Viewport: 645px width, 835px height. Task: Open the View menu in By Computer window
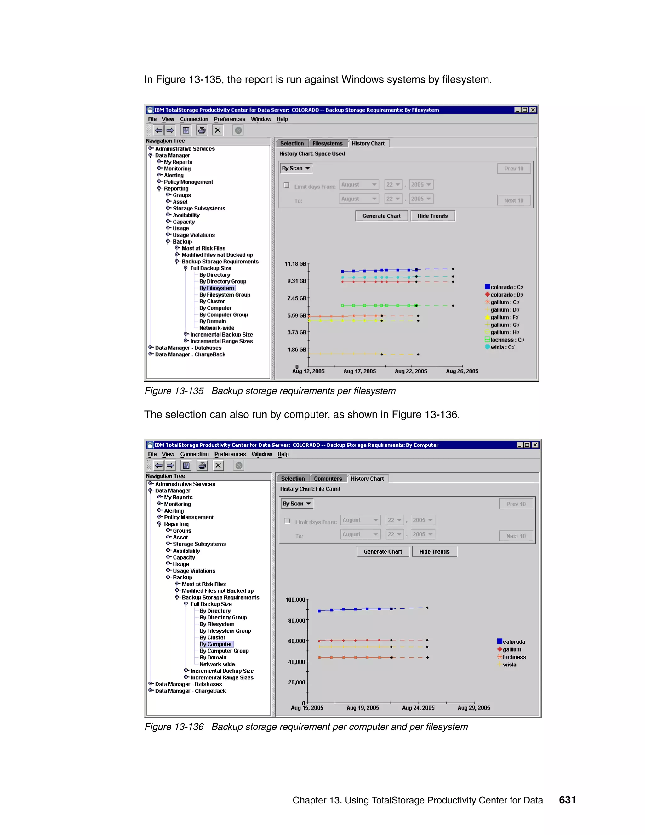pyautogui.click(x=168, y=454)
